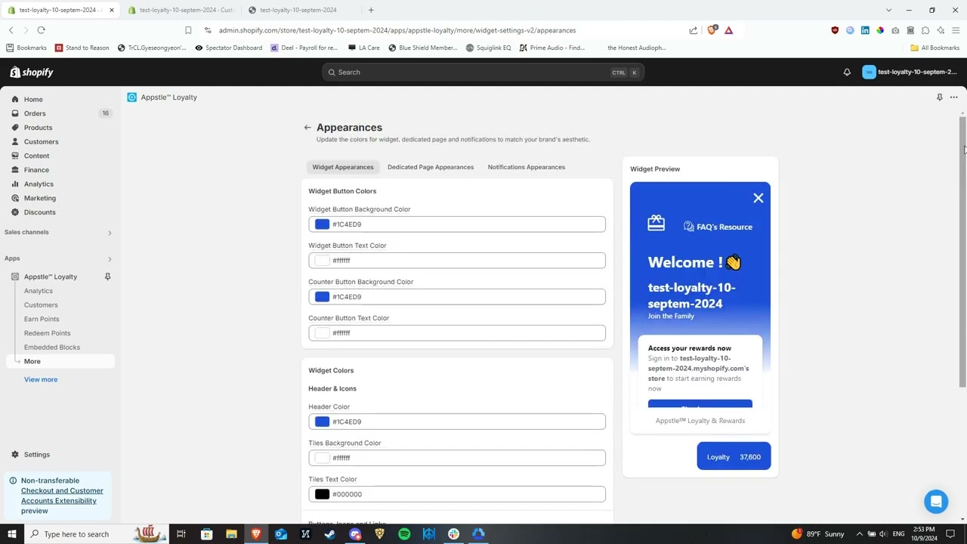The width and height of the screenshot is (967, 544).
Task: Pick Widget Button Text Color swatch
Action: coord(323,261)
